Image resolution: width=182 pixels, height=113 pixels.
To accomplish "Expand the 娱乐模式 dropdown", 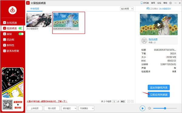I will point(69,108).
